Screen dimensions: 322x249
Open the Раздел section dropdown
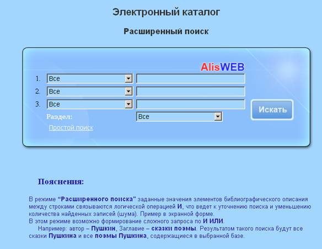(x=179, y=116)
